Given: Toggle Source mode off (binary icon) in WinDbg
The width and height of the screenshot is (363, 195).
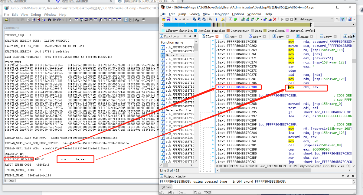Looking at the screenshot, I should pos(130,20).
